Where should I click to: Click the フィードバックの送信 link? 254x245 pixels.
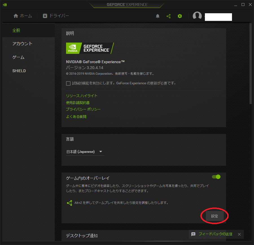(x=215, y=234)
